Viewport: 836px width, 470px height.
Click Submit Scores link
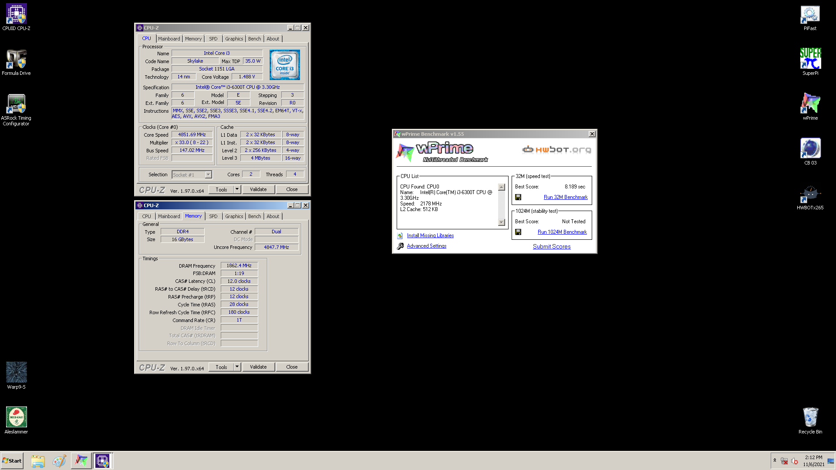click(x=552, y=246)
